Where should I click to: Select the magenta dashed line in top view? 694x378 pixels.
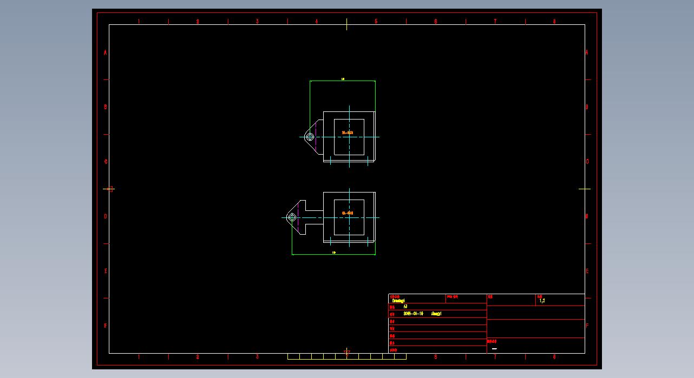pos(316,137)
